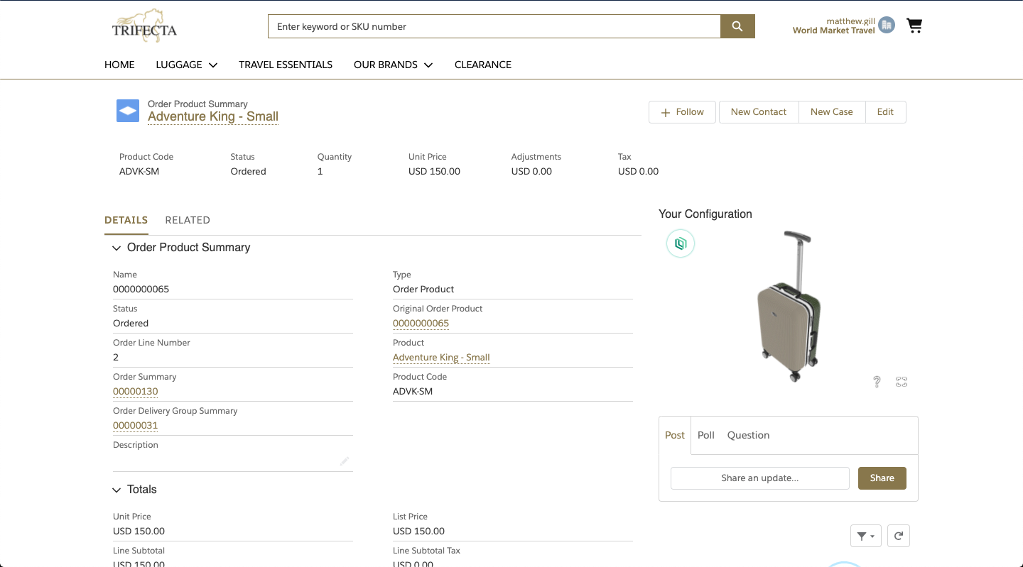Collapse the Order Product Summary section
This screenshot has width=1023, height=567.
click(117, 248)
